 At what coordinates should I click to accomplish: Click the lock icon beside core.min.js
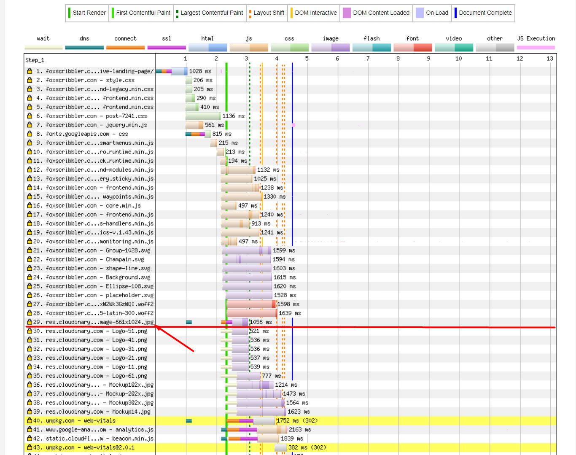pyautogui.click(x=30, y=205)
